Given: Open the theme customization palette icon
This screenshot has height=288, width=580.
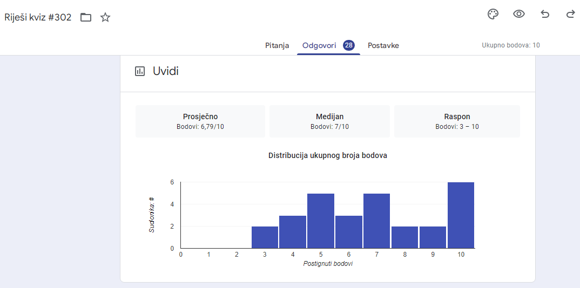Looking at the screenshot, I should (493, 15).
